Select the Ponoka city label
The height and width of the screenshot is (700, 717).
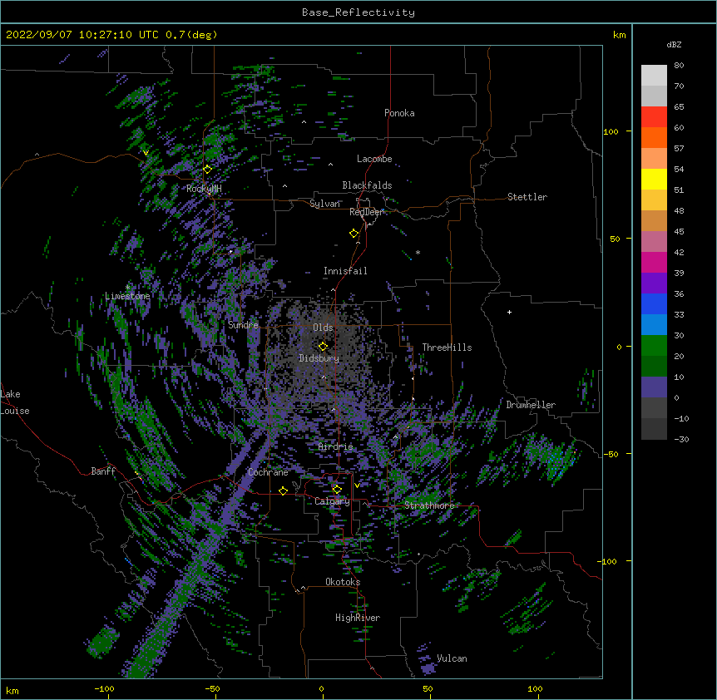click(x=399, y=113)
